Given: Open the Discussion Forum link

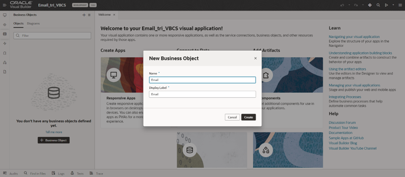Looking at the screenshot, I should click(342, 123).
